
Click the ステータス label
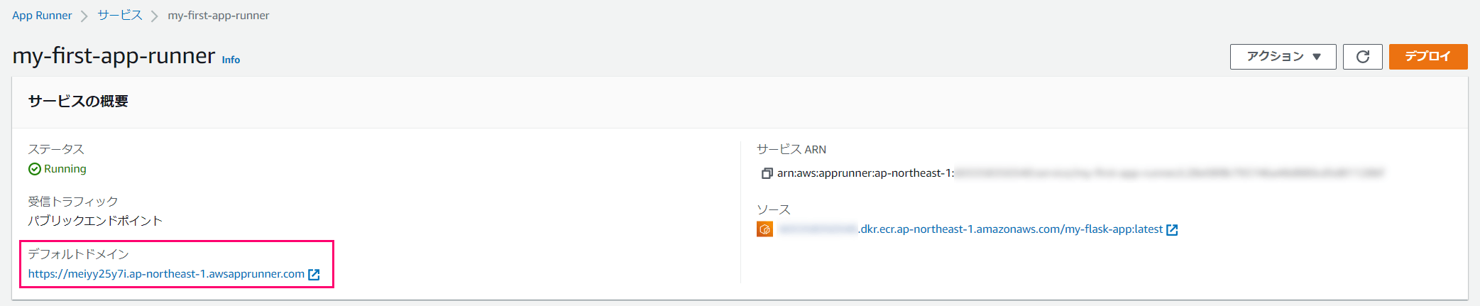coord(56,149)
